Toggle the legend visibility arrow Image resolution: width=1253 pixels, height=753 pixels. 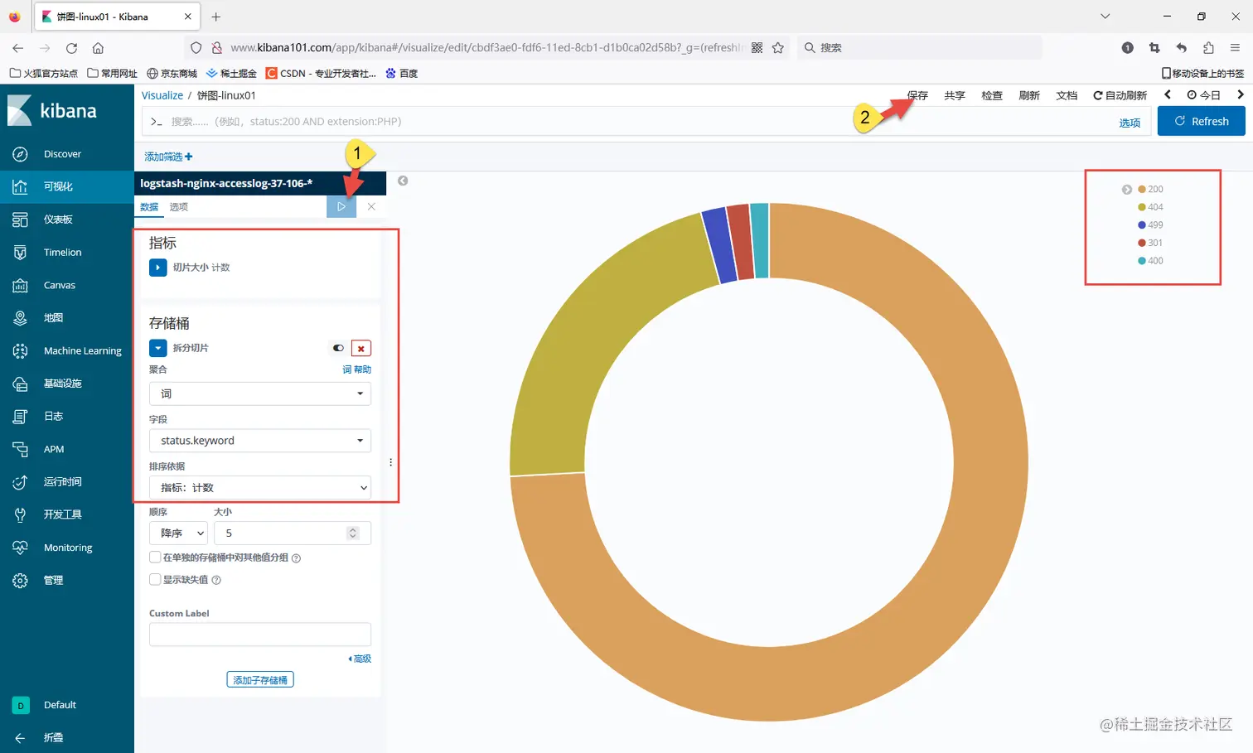click(x=1127, y=190)
